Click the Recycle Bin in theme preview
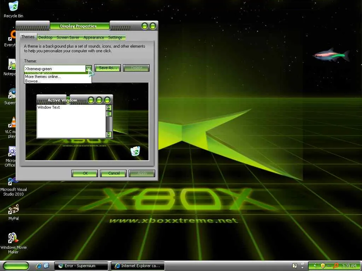 pyautogui.click(x=135, y=151)
